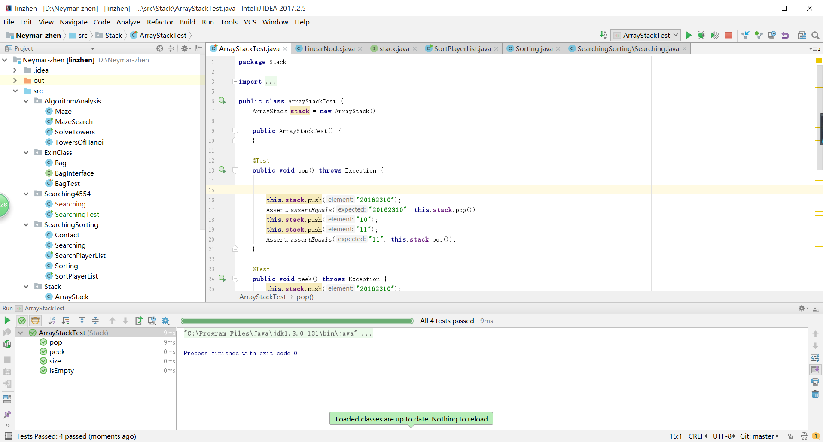Switch to Sorting.java tab

coord(534,48)
